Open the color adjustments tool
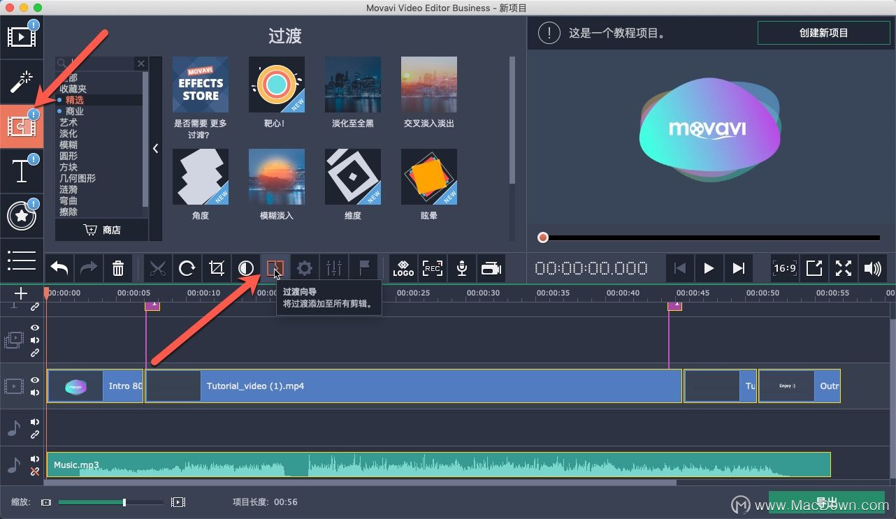This screenshot has width=896, height=519. (246, 268)
